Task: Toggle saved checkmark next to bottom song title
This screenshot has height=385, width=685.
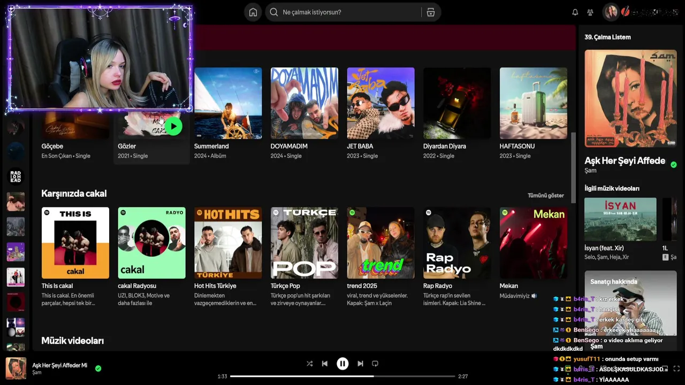Action: (x=98, y=368)
